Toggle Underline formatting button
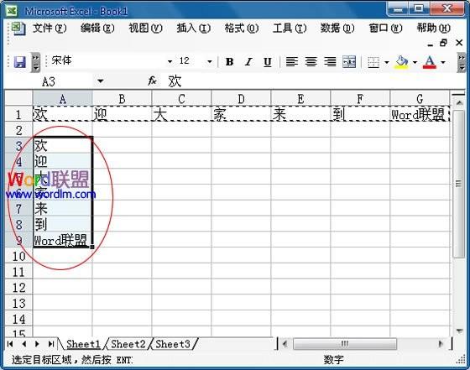 point(268,62)
